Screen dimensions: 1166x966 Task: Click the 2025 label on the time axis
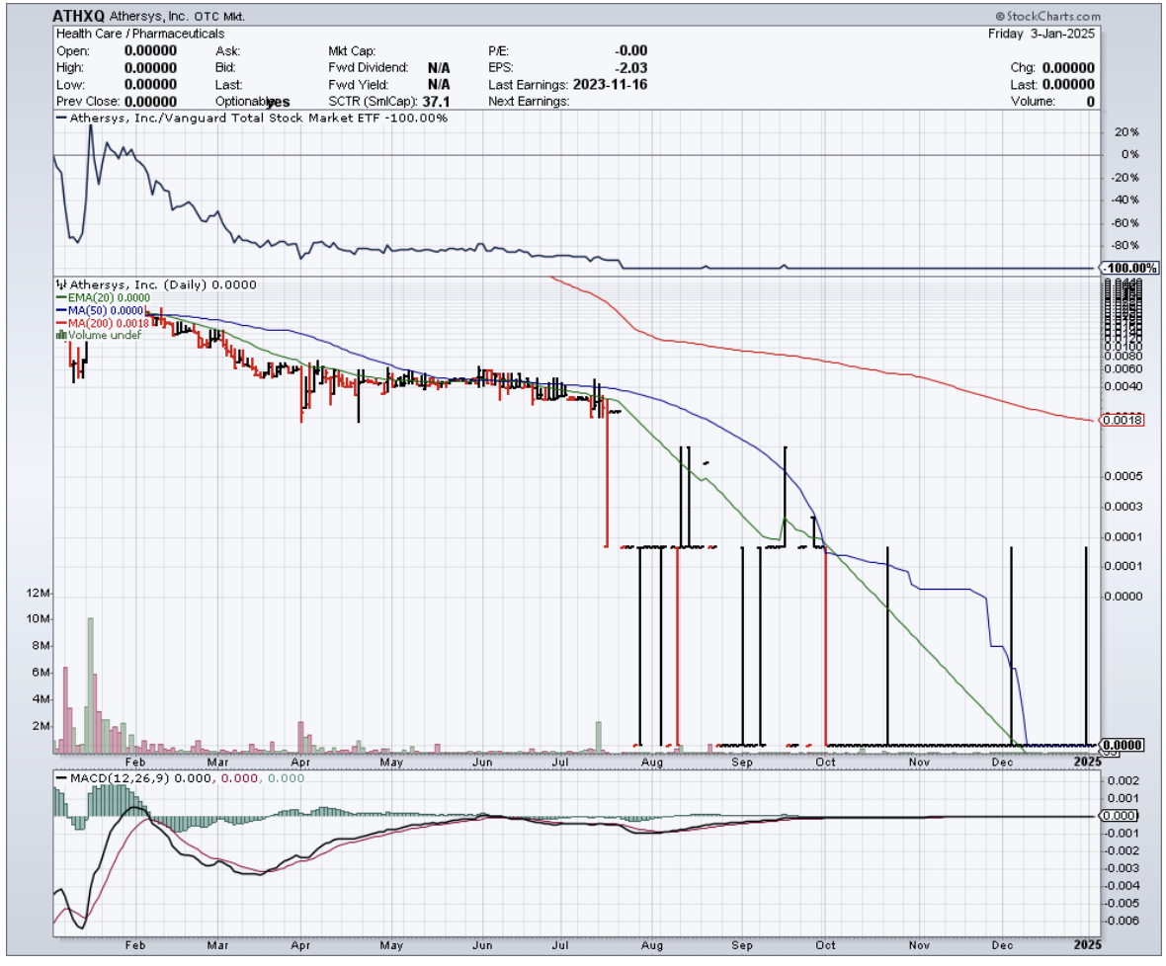click(x=1086, y=763)
